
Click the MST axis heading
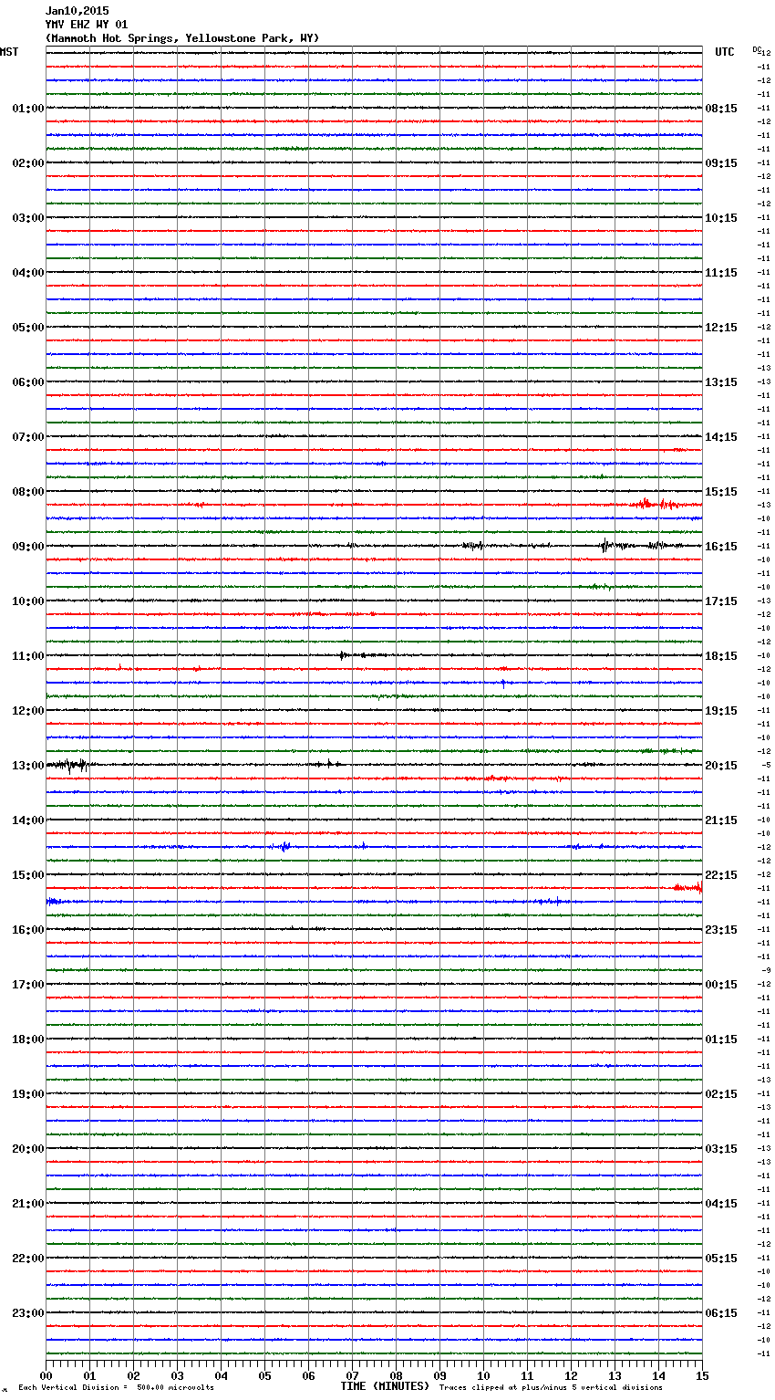pyautogui.click(x=9, y=52)
